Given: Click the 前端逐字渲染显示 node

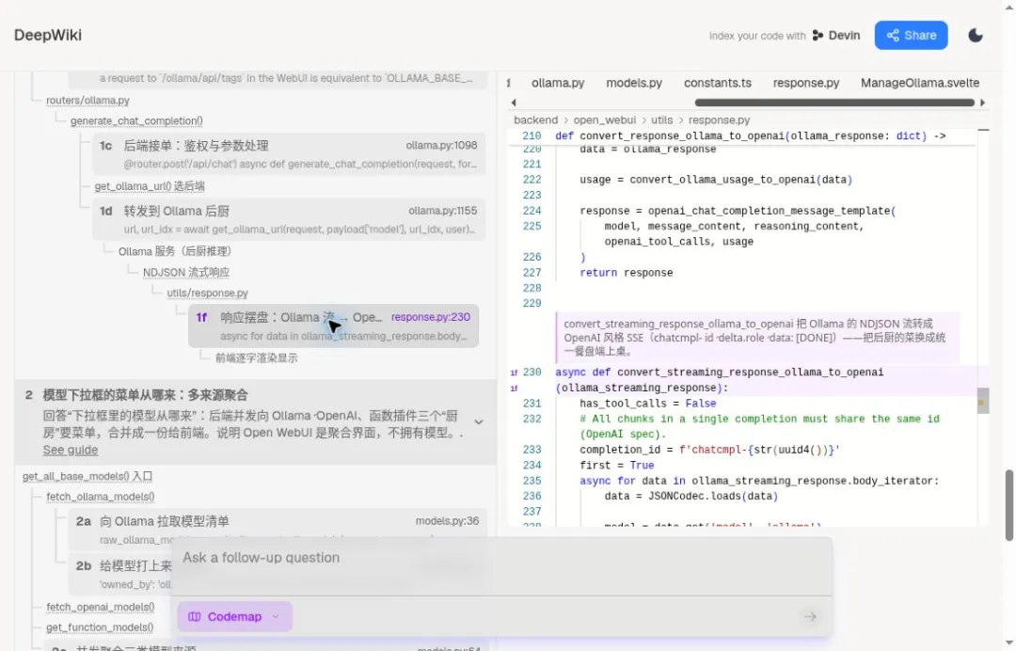Looking at the screenshot, I should [257, 358].
